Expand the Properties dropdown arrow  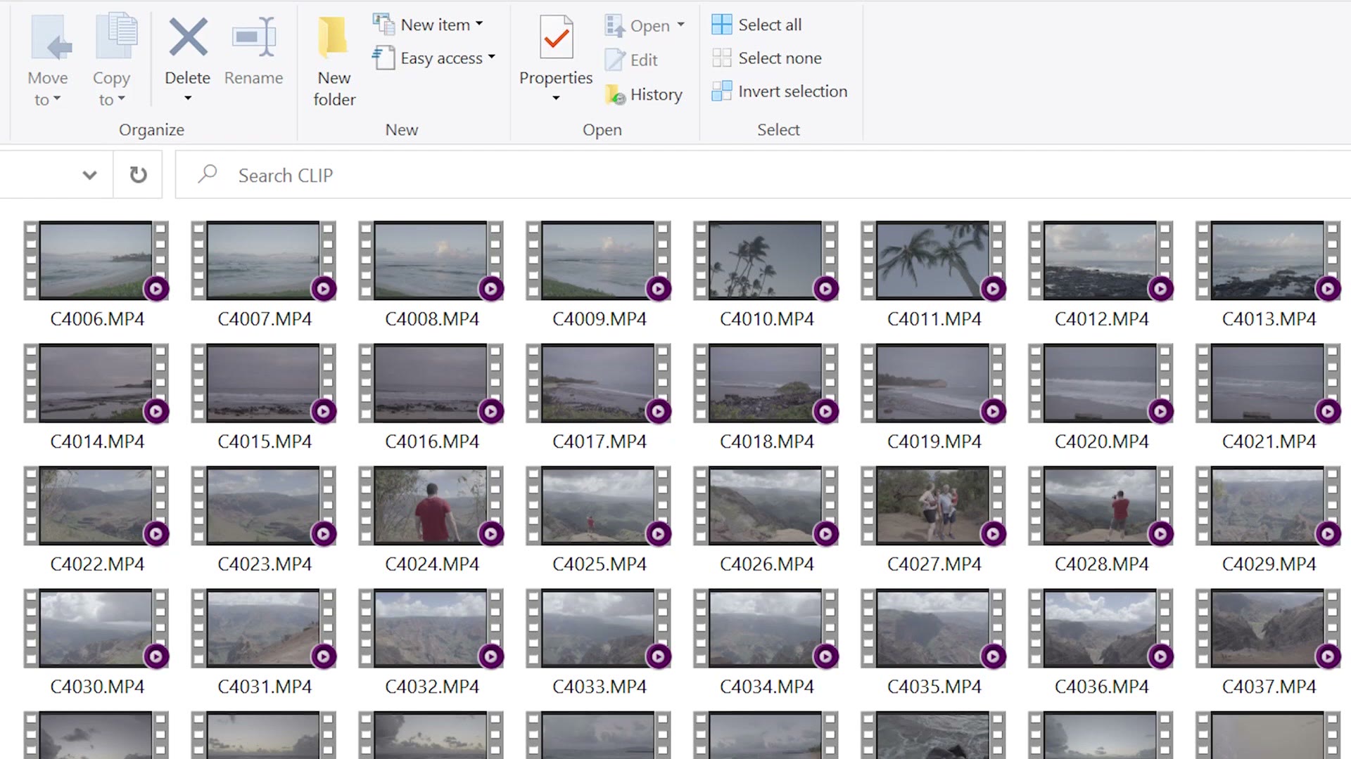coord(556,98)
